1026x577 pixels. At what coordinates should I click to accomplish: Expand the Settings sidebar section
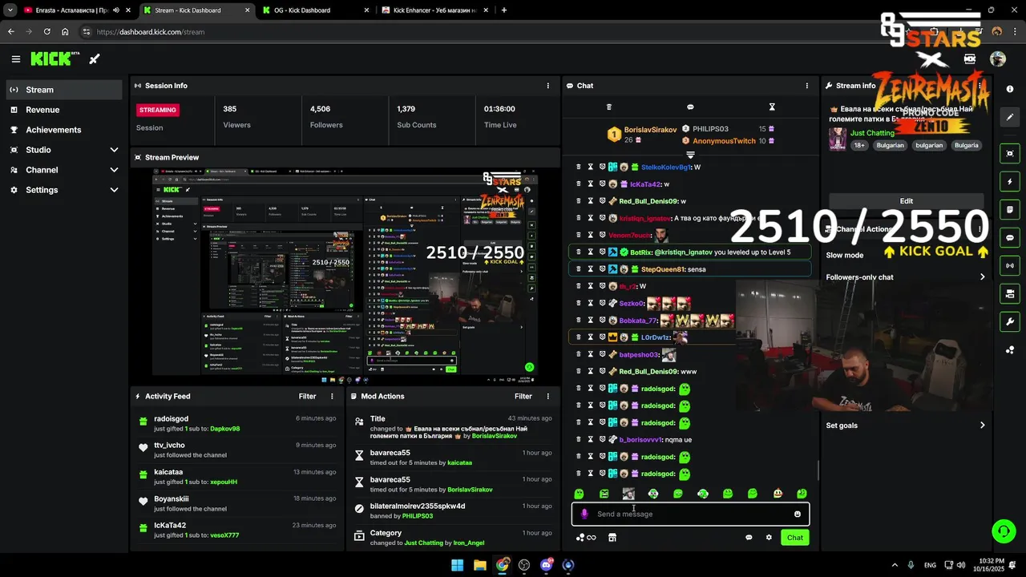tap(64, 190)
